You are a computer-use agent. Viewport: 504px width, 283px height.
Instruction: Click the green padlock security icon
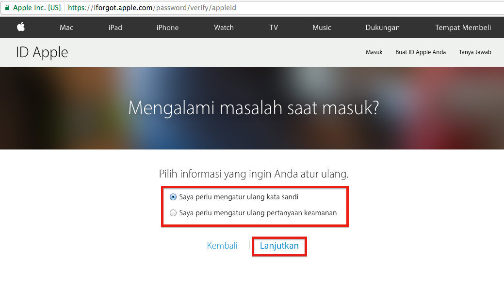click(x=7, y=8)
